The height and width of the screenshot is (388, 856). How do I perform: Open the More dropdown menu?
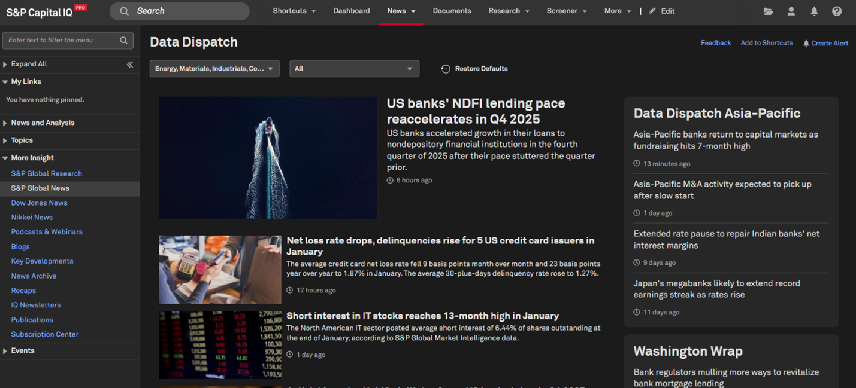click(618, 11)
